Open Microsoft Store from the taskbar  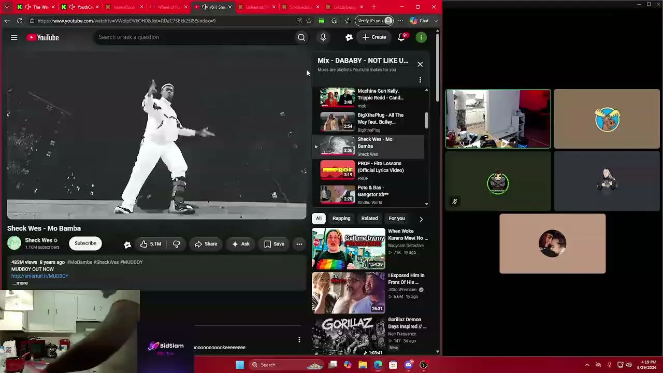(x=393, y=365)
